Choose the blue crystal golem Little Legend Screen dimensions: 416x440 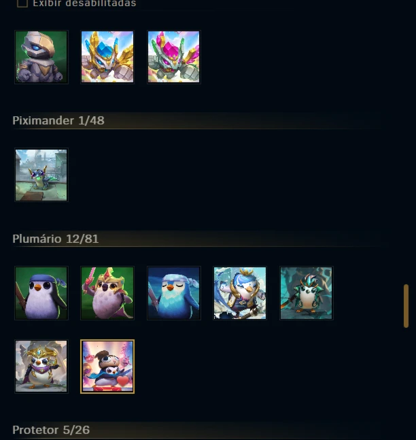point(107,57)
